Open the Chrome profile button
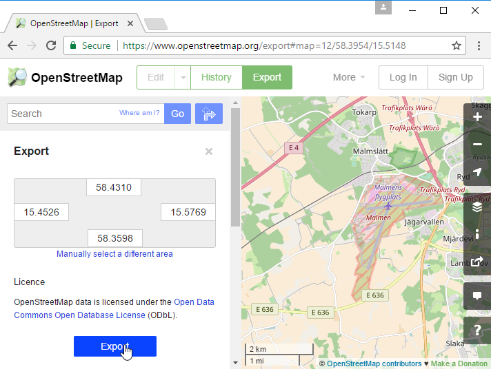This screenshot has height=369, width=491. point(383,8)
